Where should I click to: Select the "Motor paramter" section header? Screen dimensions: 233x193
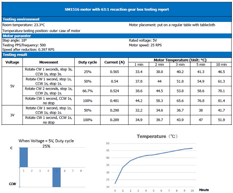(17, 36)
